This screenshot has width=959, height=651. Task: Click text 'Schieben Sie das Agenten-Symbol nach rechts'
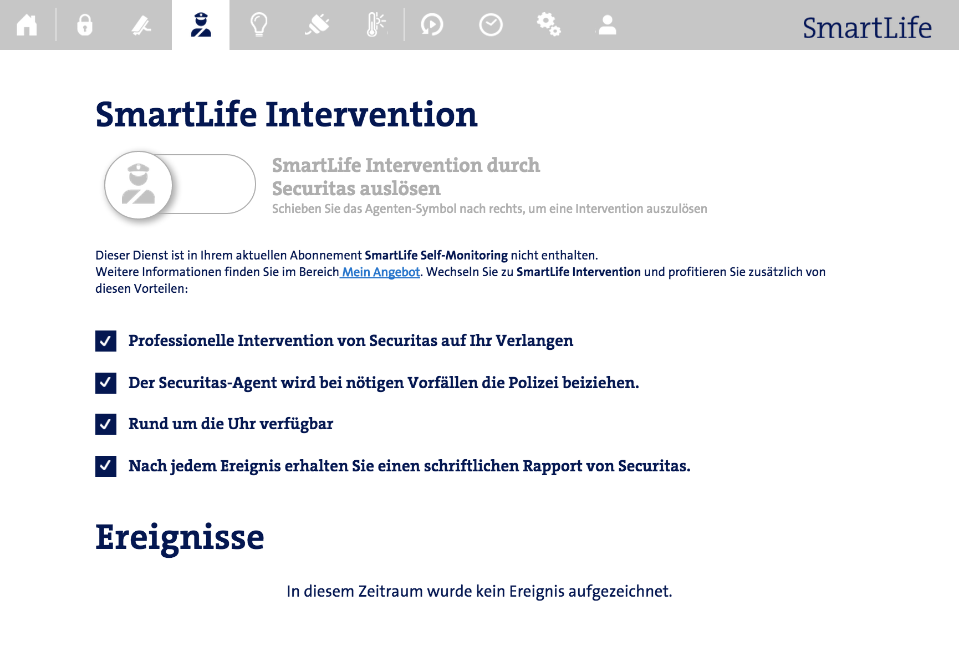pos(397,209)
